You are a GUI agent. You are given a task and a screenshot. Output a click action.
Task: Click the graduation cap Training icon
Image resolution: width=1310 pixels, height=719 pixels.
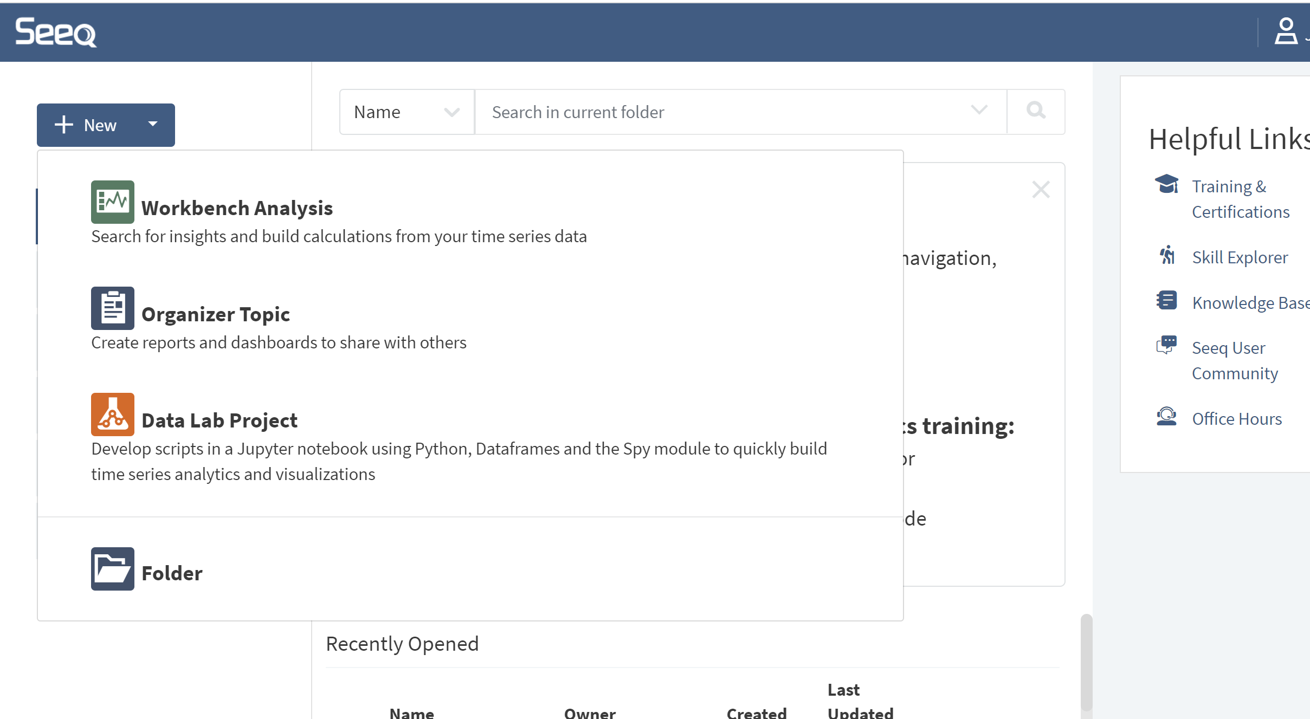pos(1166,185)
